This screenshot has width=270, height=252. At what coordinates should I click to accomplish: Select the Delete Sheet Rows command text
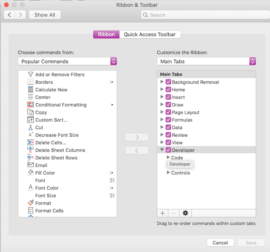pyautogui.click(x=56, y=158)
